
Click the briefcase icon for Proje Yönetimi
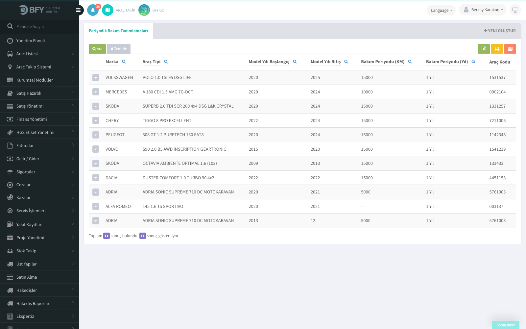coord(10,238)
